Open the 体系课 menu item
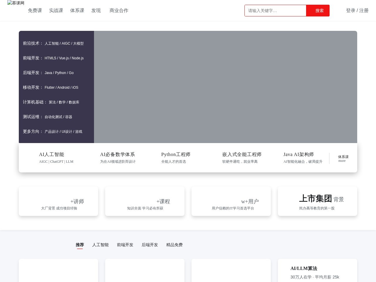376x282 pixels. pos(77,11)
